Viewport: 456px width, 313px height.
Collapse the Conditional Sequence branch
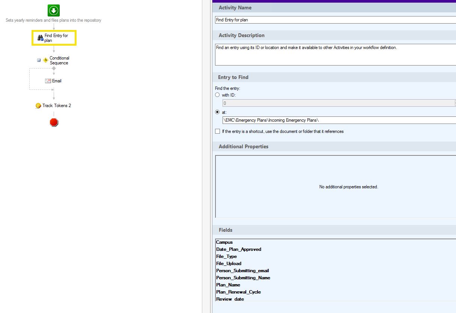(39, 60)
